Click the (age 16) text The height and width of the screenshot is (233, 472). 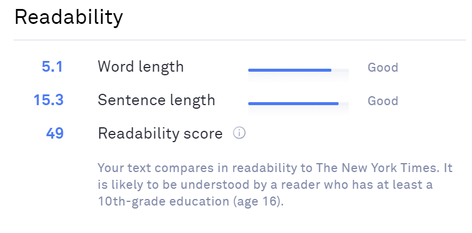(x=258, y=201)
